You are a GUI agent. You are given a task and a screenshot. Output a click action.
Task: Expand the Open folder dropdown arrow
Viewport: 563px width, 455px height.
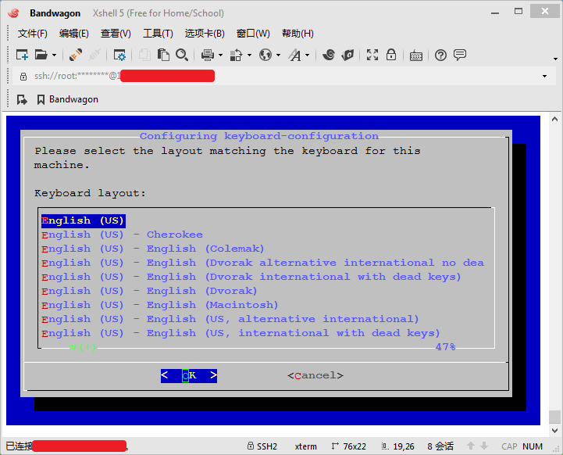[54, 55]
